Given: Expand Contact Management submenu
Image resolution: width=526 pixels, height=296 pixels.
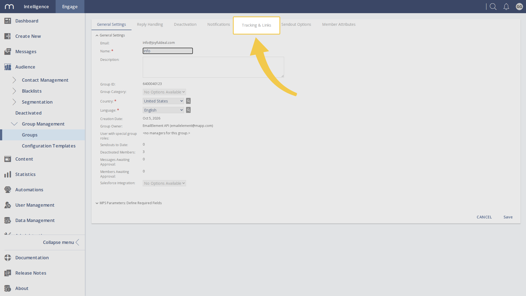Looking at the screenshot, I should pyautogui.click(x=14, y=80).
